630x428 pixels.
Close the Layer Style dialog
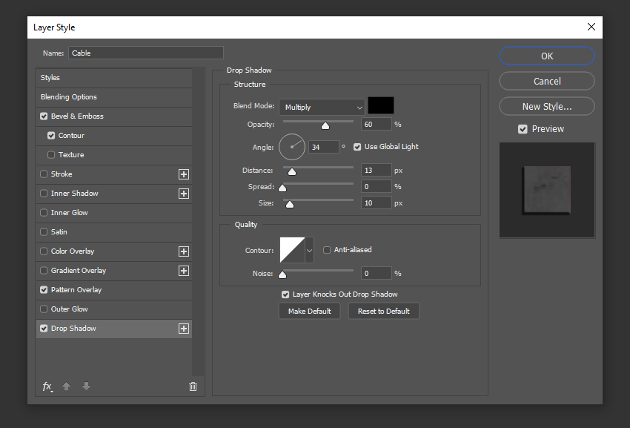pos(591,27)
